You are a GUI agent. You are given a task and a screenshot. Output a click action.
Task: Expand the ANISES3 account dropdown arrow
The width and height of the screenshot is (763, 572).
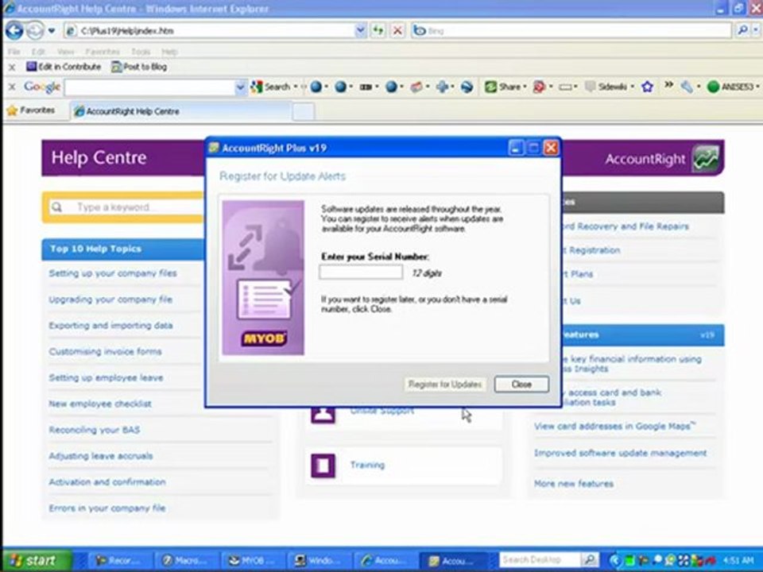click(x=757, y=87)
